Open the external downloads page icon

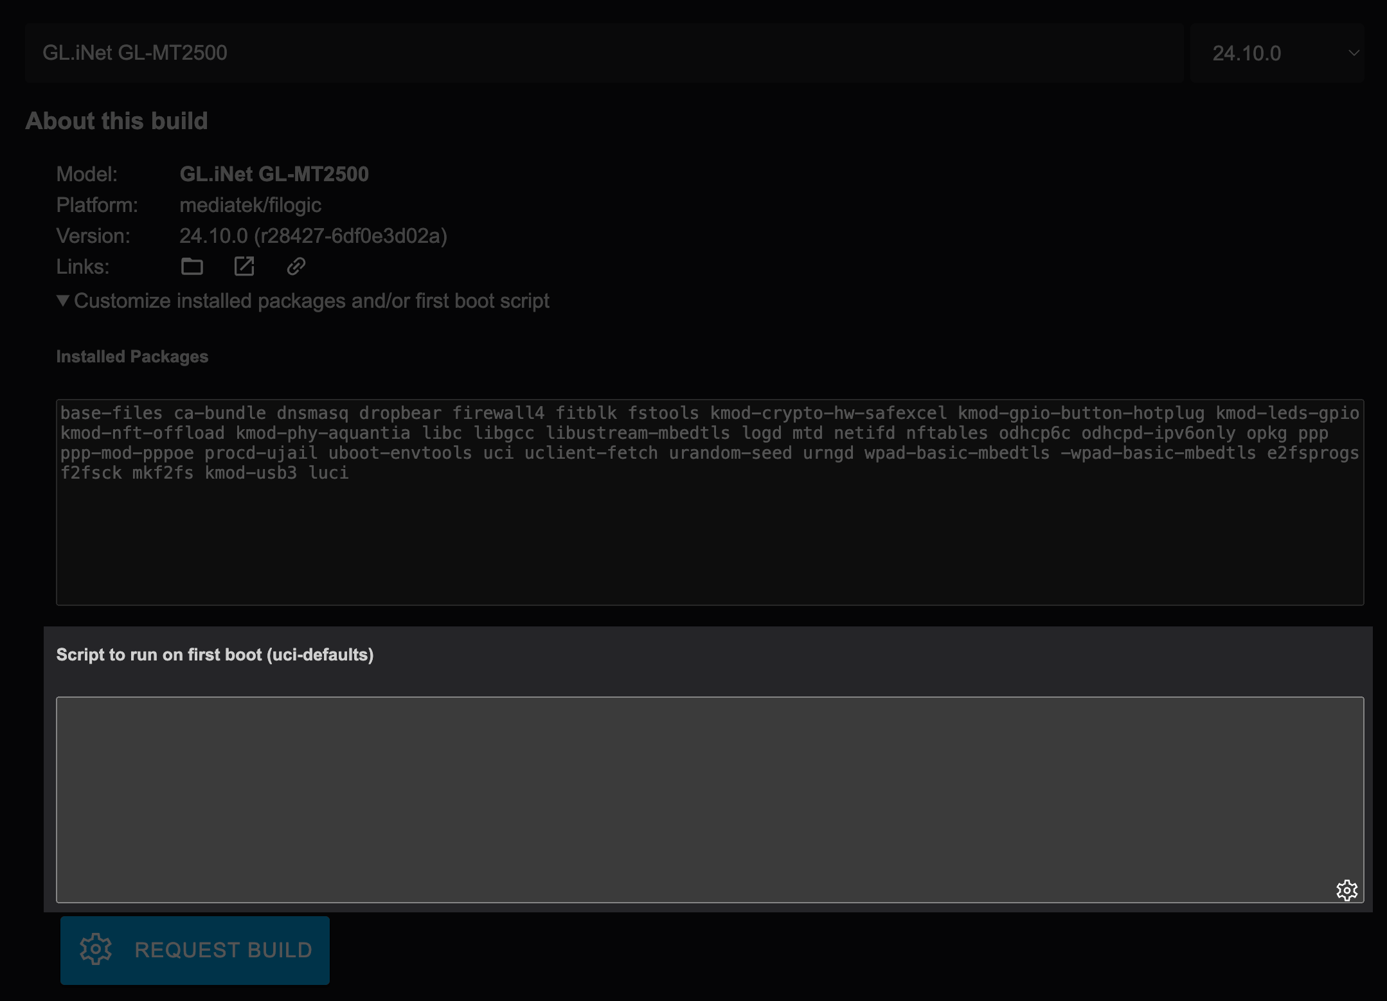pos(244,266)
